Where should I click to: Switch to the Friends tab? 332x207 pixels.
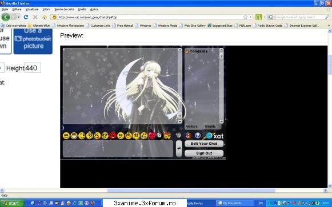(x=210, y=127)
